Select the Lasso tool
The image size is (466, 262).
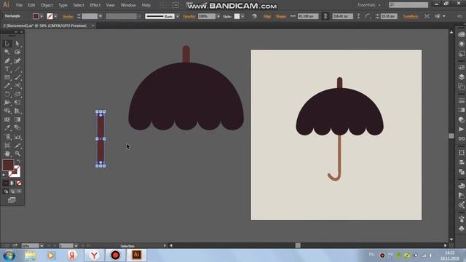17,52
